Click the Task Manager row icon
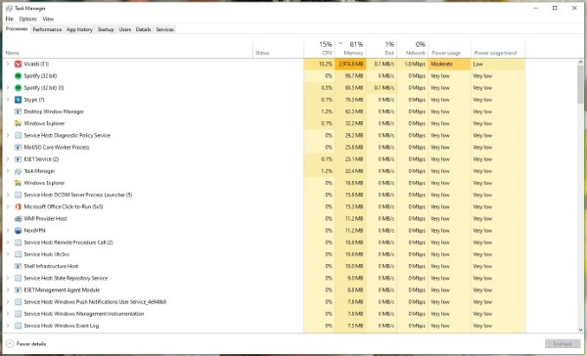This screenshot has width=587, height=356. [x=18, y=171]
